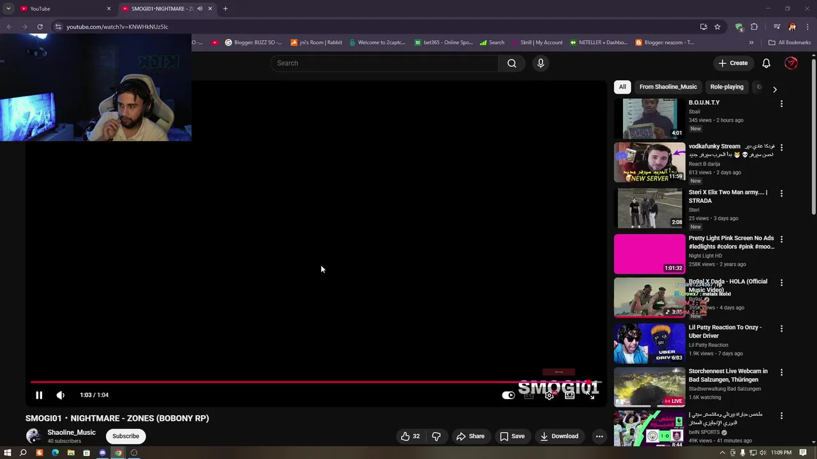
Task: Open the Windows Start menu
Action: tap(8, 453)
